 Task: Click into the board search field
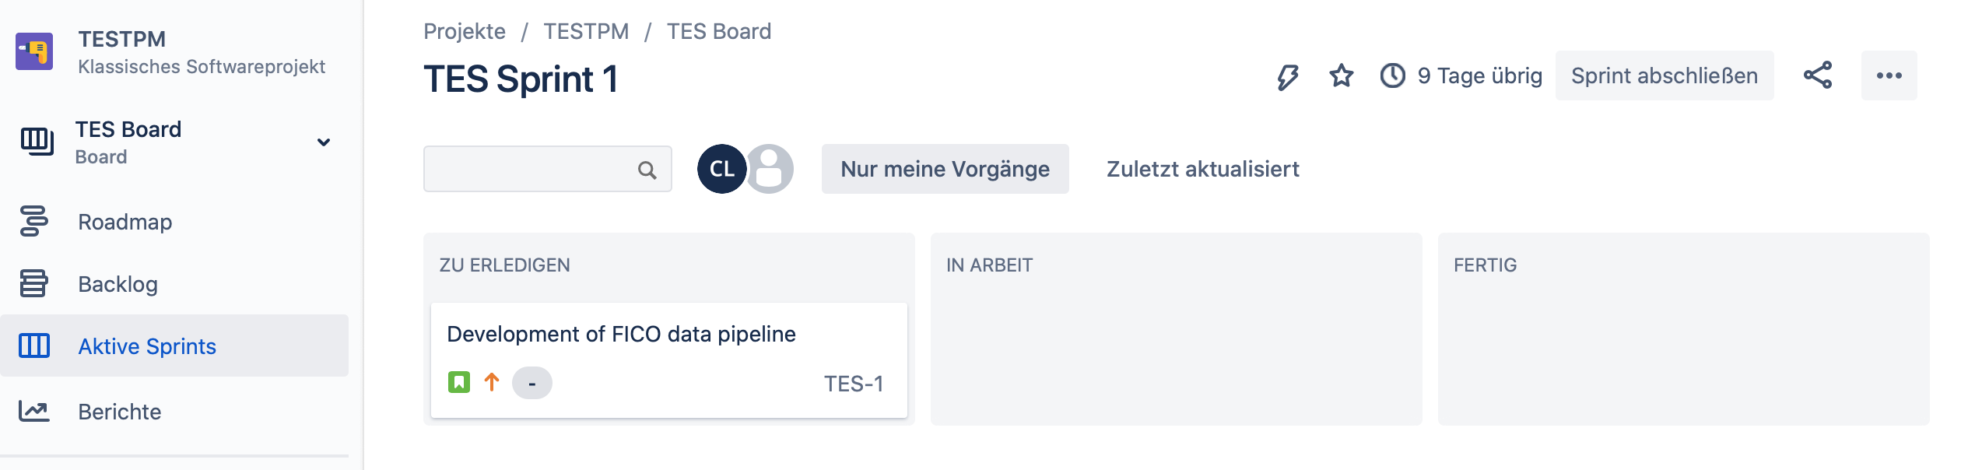click(529, 169)
